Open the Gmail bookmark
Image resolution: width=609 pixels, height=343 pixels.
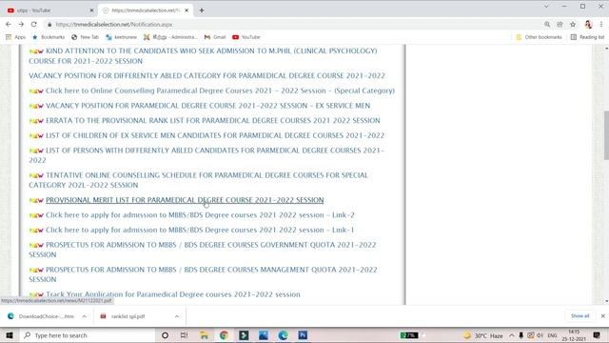[x=215, y=37]
